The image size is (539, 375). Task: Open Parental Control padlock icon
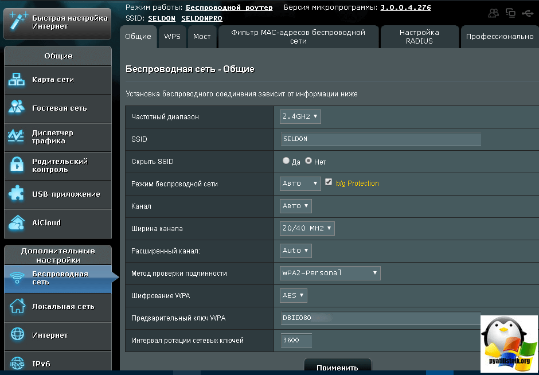point(17,166)
